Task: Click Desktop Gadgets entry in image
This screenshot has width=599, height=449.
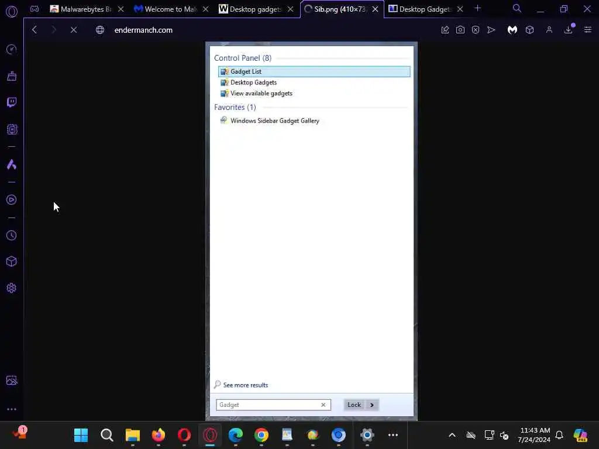Action: point(253,82)
